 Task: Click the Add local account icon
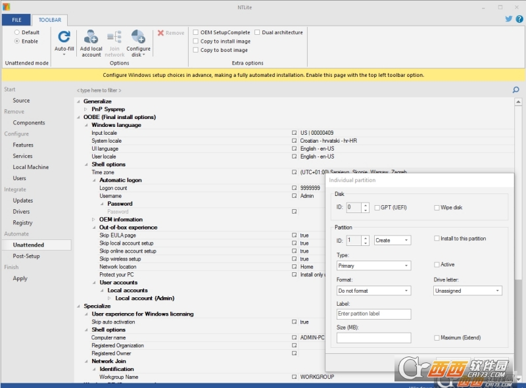tap(91, 37)
